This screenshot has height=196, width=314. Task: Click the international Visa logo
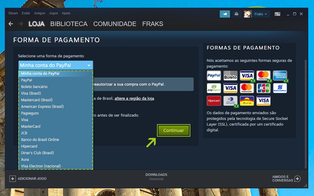[230, 88]
